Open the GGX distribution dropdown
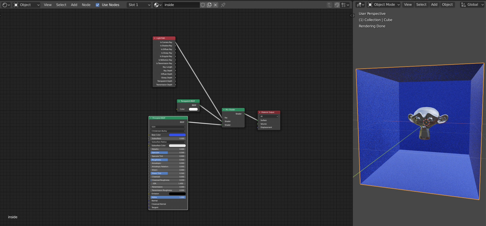The height and width of the screenshot is (226, 486). (x=168, y=127)
